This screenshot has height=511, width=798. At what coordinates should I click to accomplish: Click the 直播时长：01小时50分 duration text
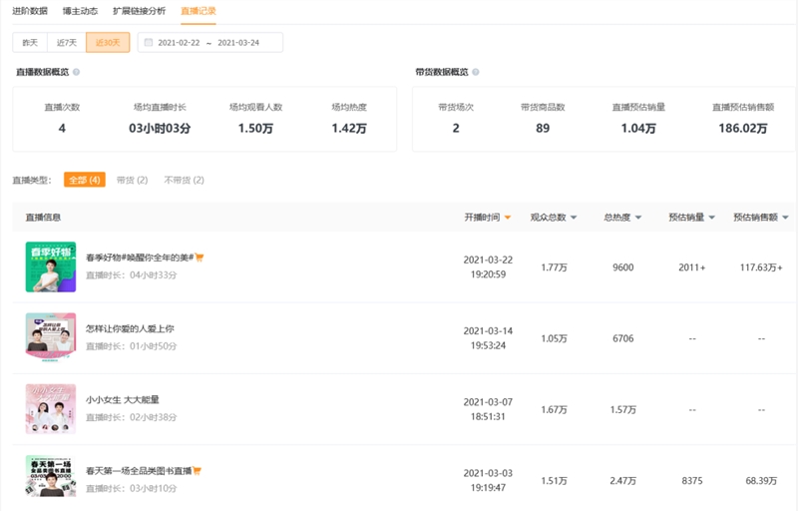pyautogui.click(x=132, y=346)
